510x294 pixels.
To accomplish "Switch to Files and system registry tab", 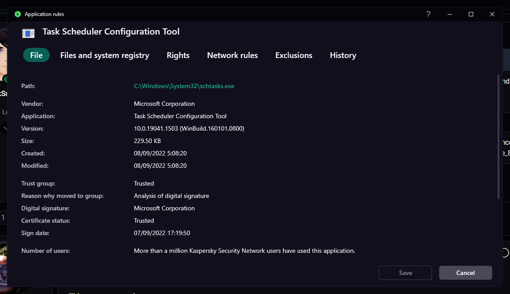I will [105, 55].
